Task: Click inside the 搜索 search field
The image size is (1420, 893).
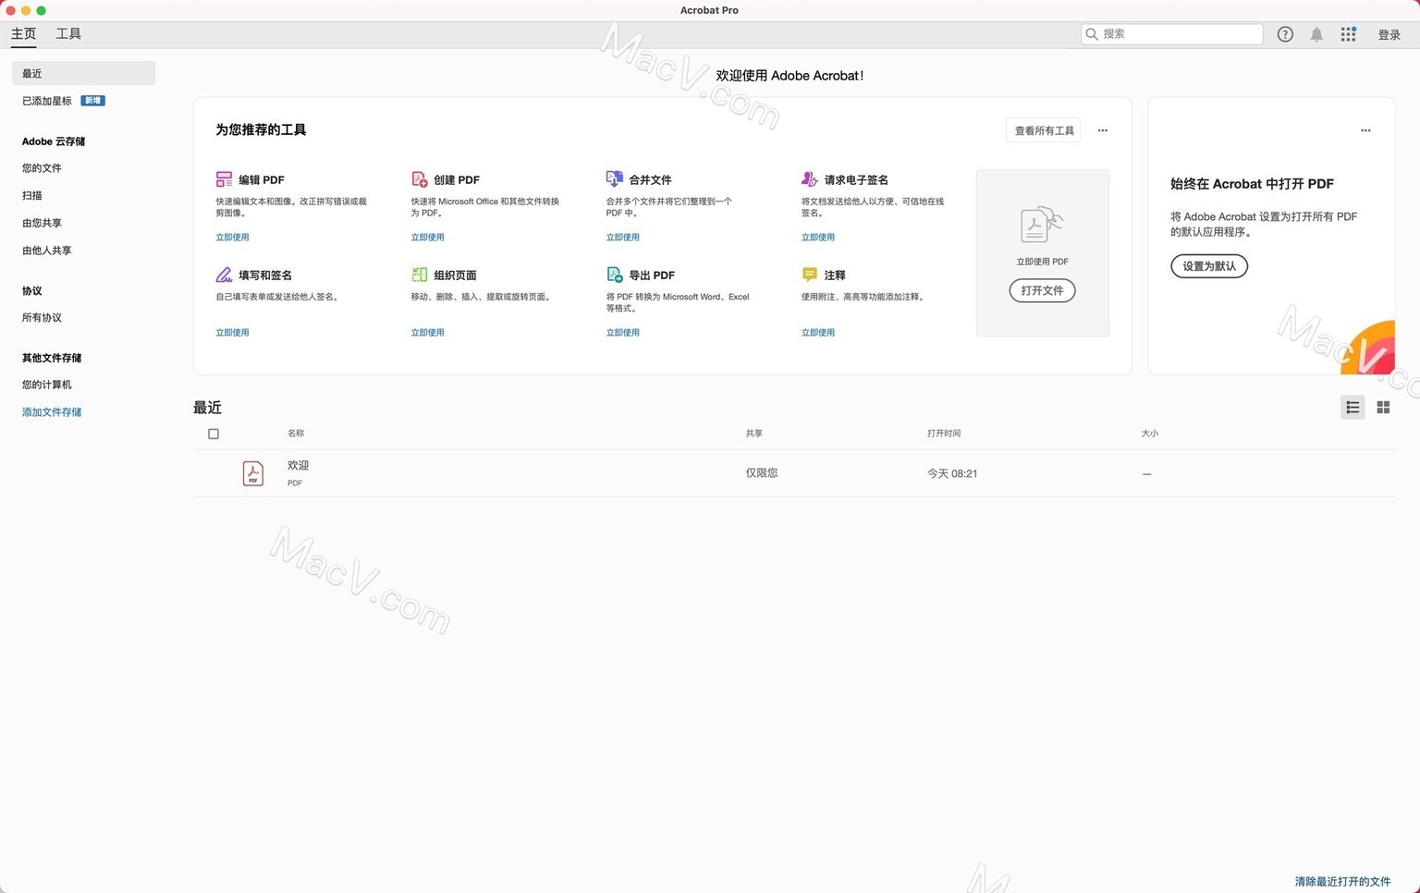Action: click(x=1171, y=34)
